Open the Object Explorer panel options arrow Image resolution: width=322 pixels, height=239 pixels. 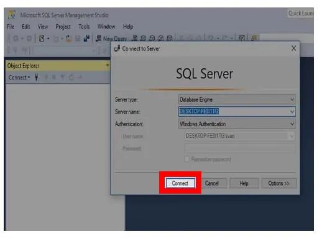108,65
